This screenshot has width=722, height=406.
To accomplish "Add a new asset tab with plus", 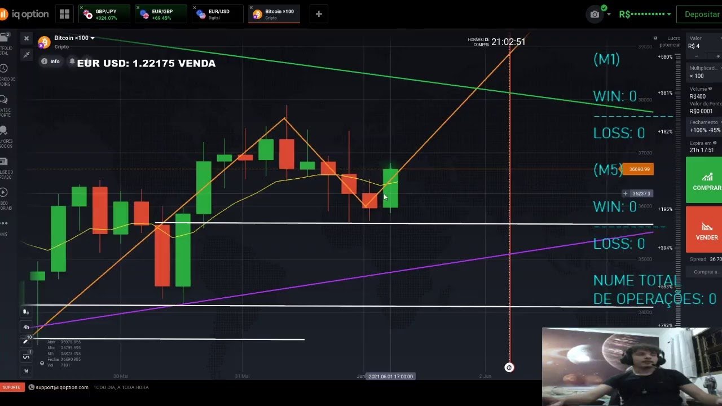I will point(319,14).
